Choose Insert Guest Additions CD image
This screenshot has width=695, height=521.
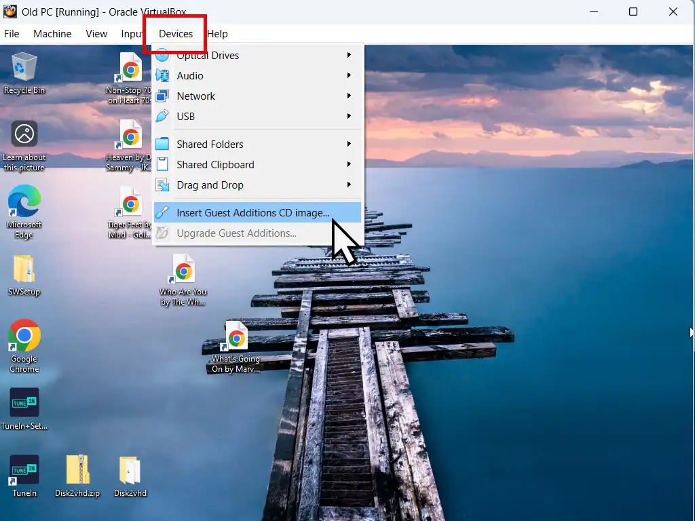pos(252,213)
